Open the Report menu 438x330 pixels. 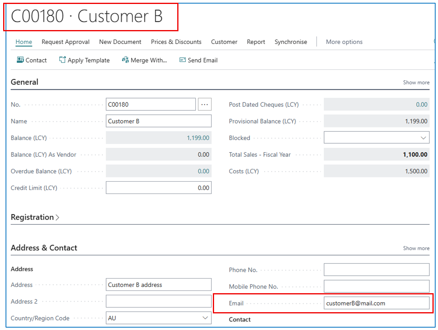[256, 42]
